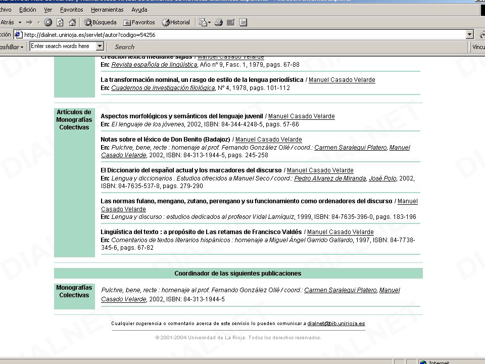This screenshot has width=485, height=364.
Task: Click the author link after 'La transformación nominal' title
Action: click(342, 80)
